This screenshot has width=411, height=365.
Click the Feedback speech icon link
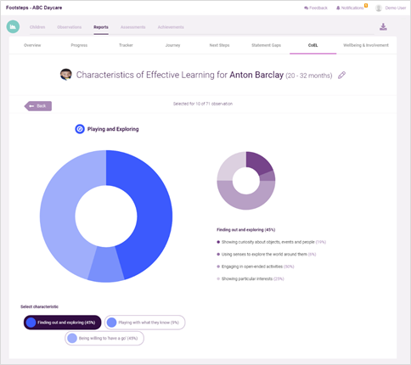point(316,8)
